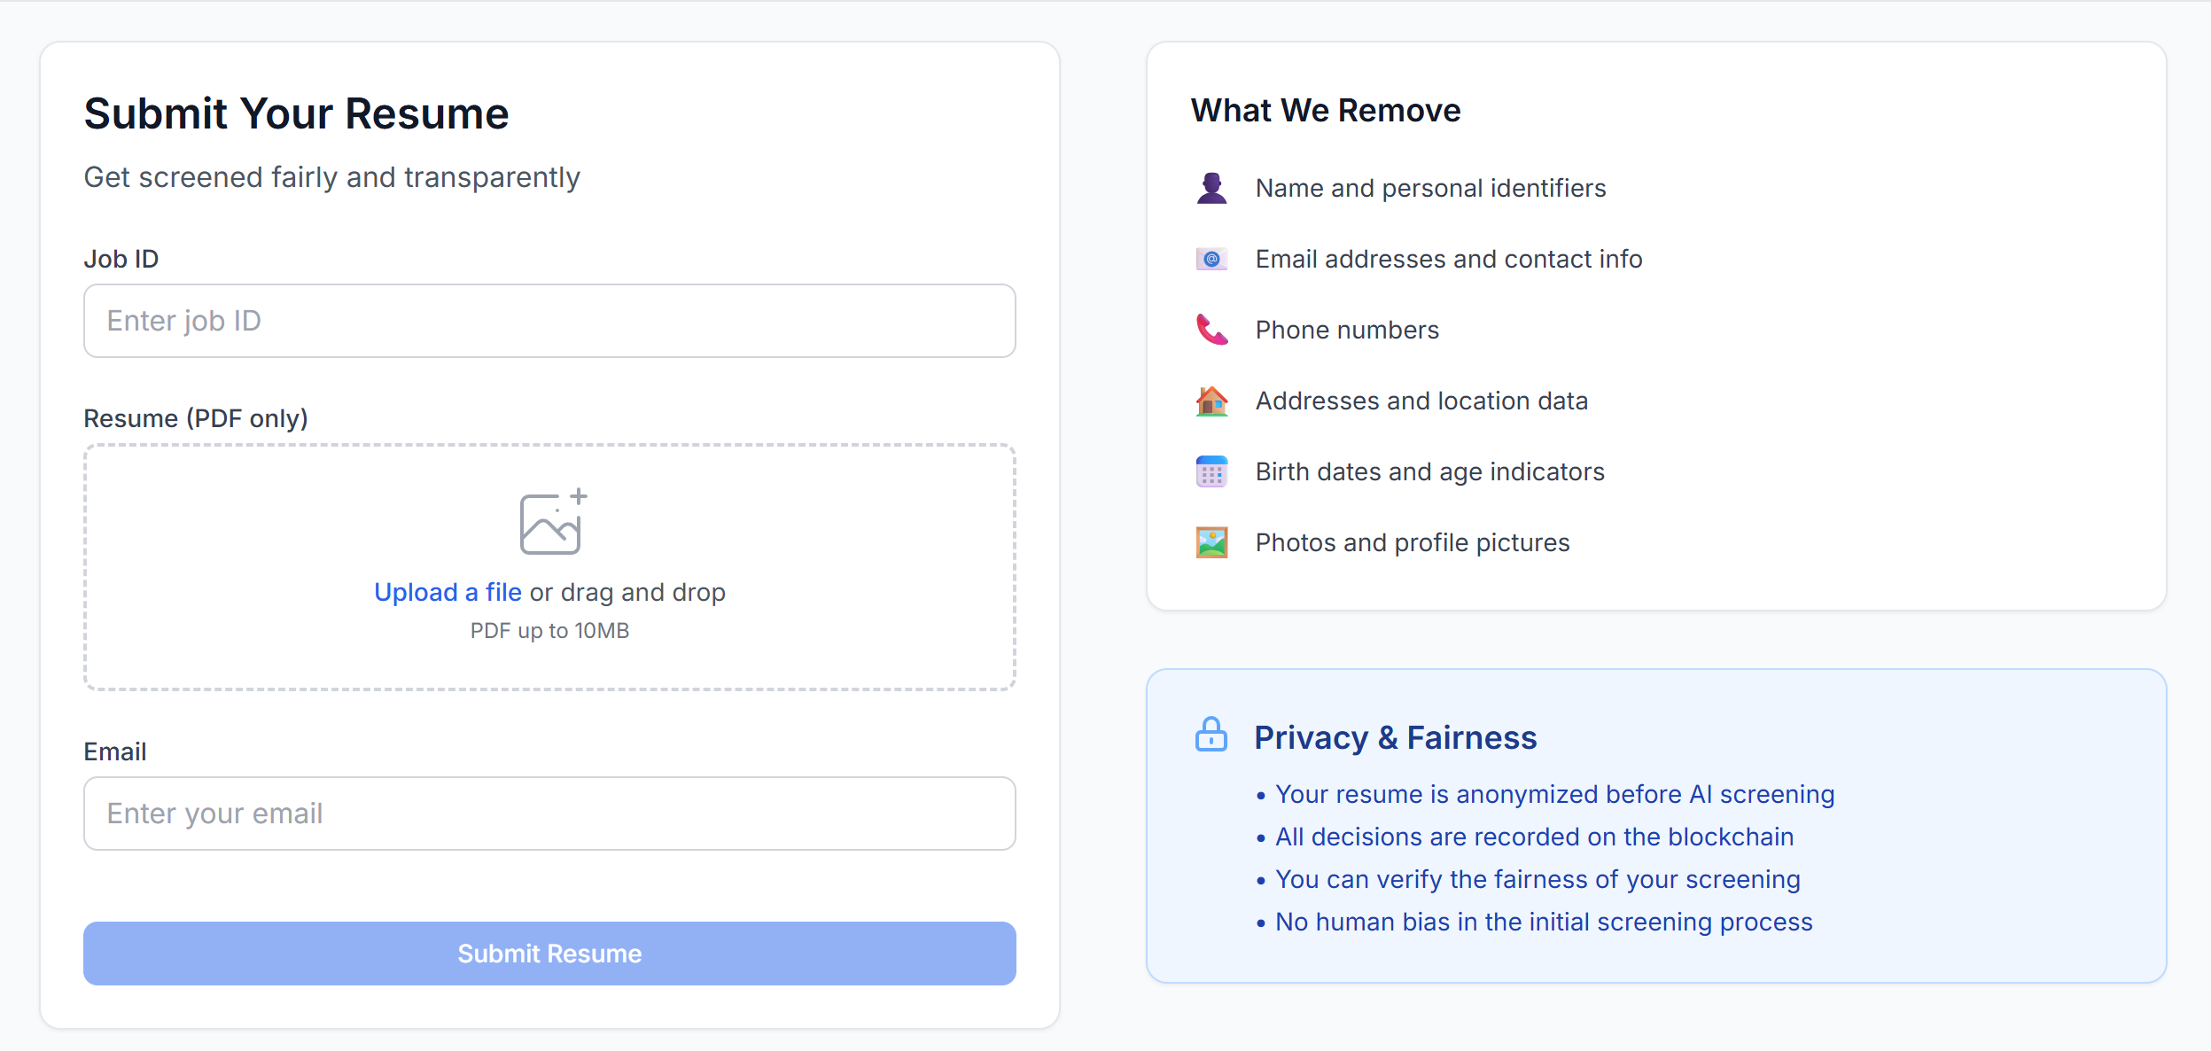
Task: Click the Resume (PDF only) label
Action: coord(196,418)
